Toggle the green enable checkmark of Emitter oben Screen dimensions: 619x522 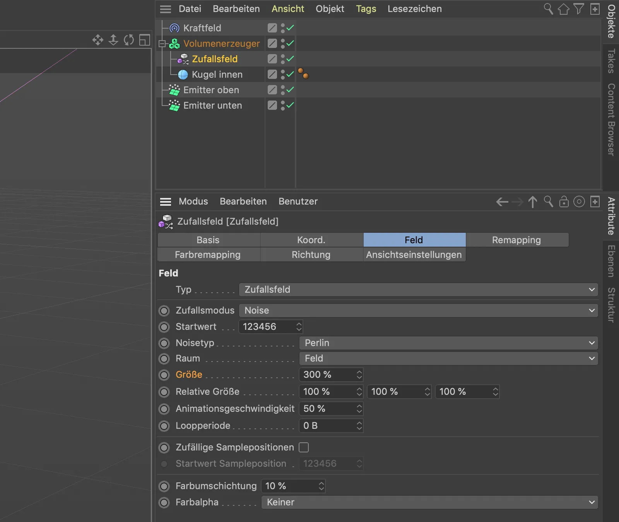point(290,90)
